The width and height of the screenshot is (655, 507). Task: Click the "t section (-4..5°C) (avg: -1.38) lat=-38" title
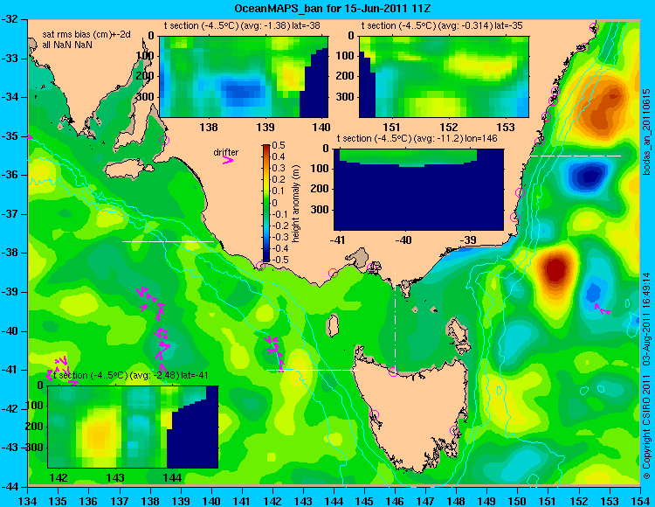(x=242, y=25)
